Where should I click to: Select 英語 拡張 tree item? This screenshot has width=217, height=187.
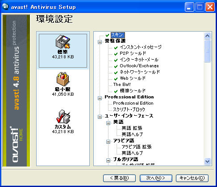pyautogui.click(x=132, y=128)
